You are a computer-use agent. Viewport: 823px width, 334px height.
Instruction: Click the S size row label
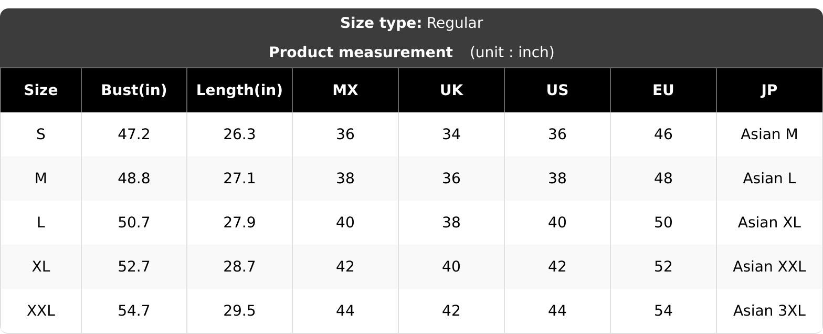click(x=41, y=134)
